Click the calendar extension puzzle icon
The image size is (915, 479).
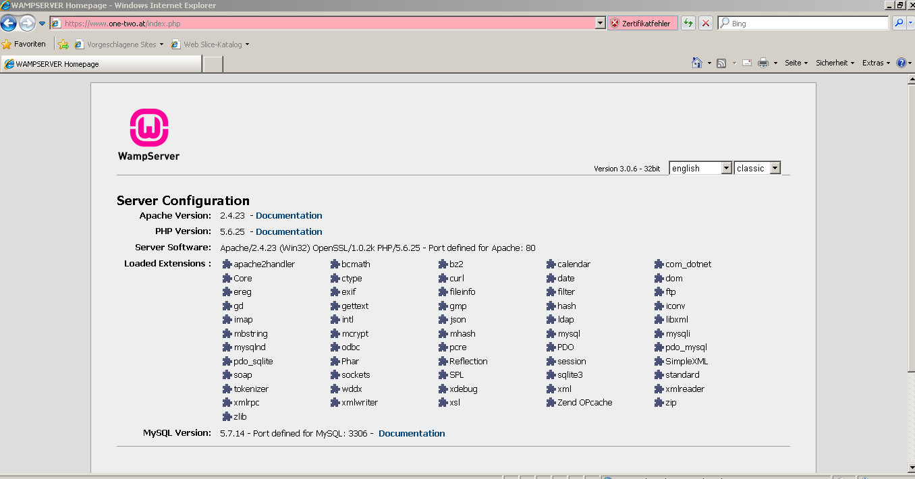click(551, 264)
